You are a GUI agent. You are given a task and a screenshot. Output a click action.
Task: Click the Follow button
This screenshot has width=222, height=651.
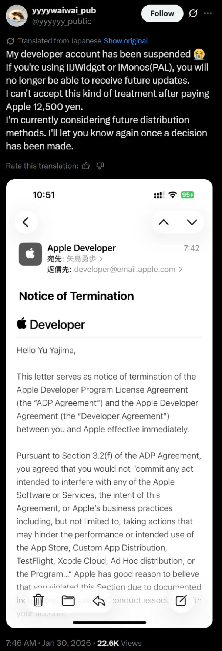[162, 14]
